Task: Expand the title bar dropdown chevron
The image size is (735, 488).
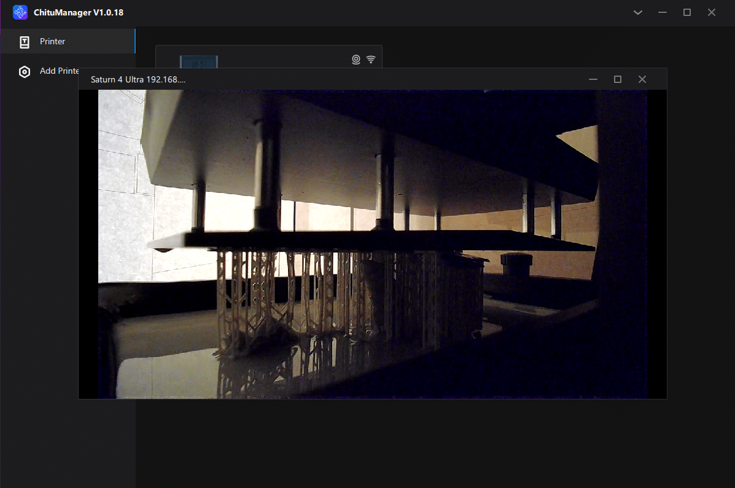Action: (638, 13)
